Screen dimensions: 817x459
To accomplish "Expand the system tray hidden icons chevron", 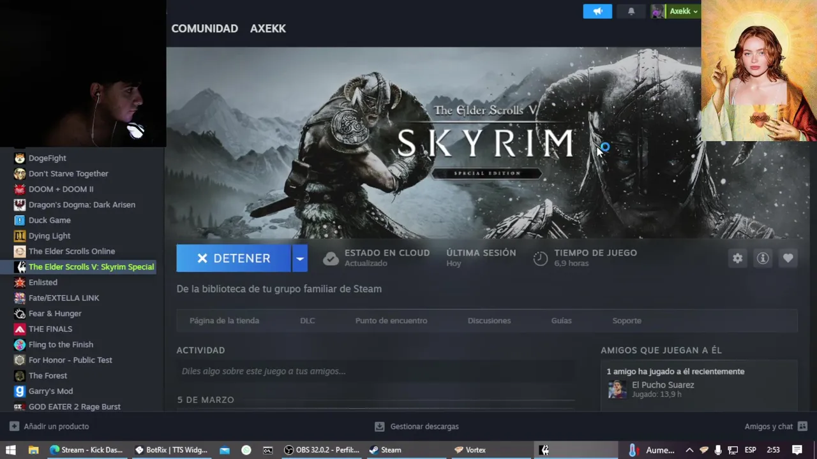I will click(x=689, y=450).
